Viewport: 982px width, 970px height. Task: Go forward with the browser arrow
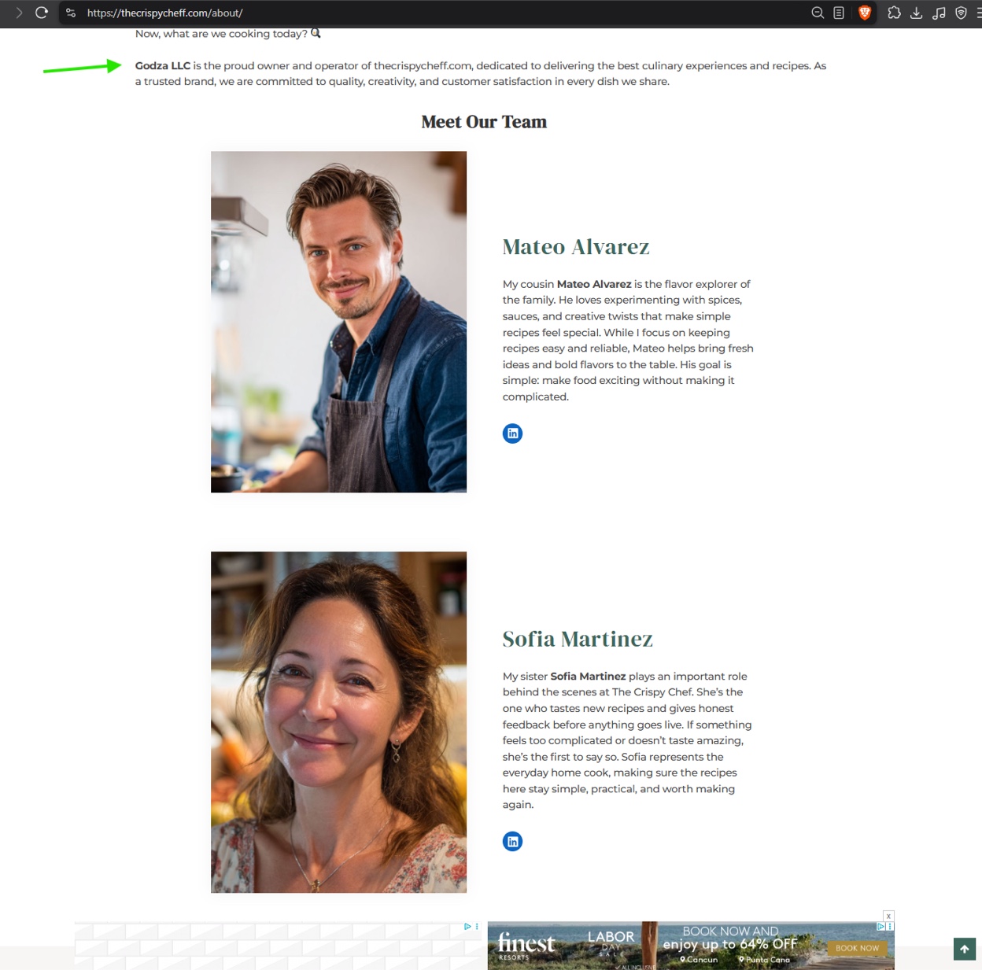(19, 13)
